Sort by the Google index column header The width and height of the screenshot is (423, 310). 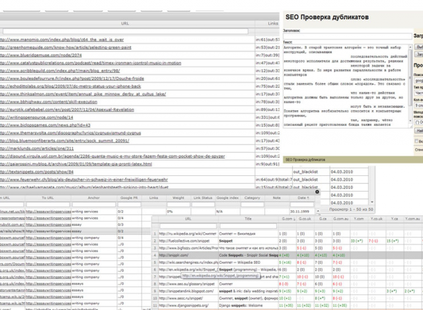227,198
